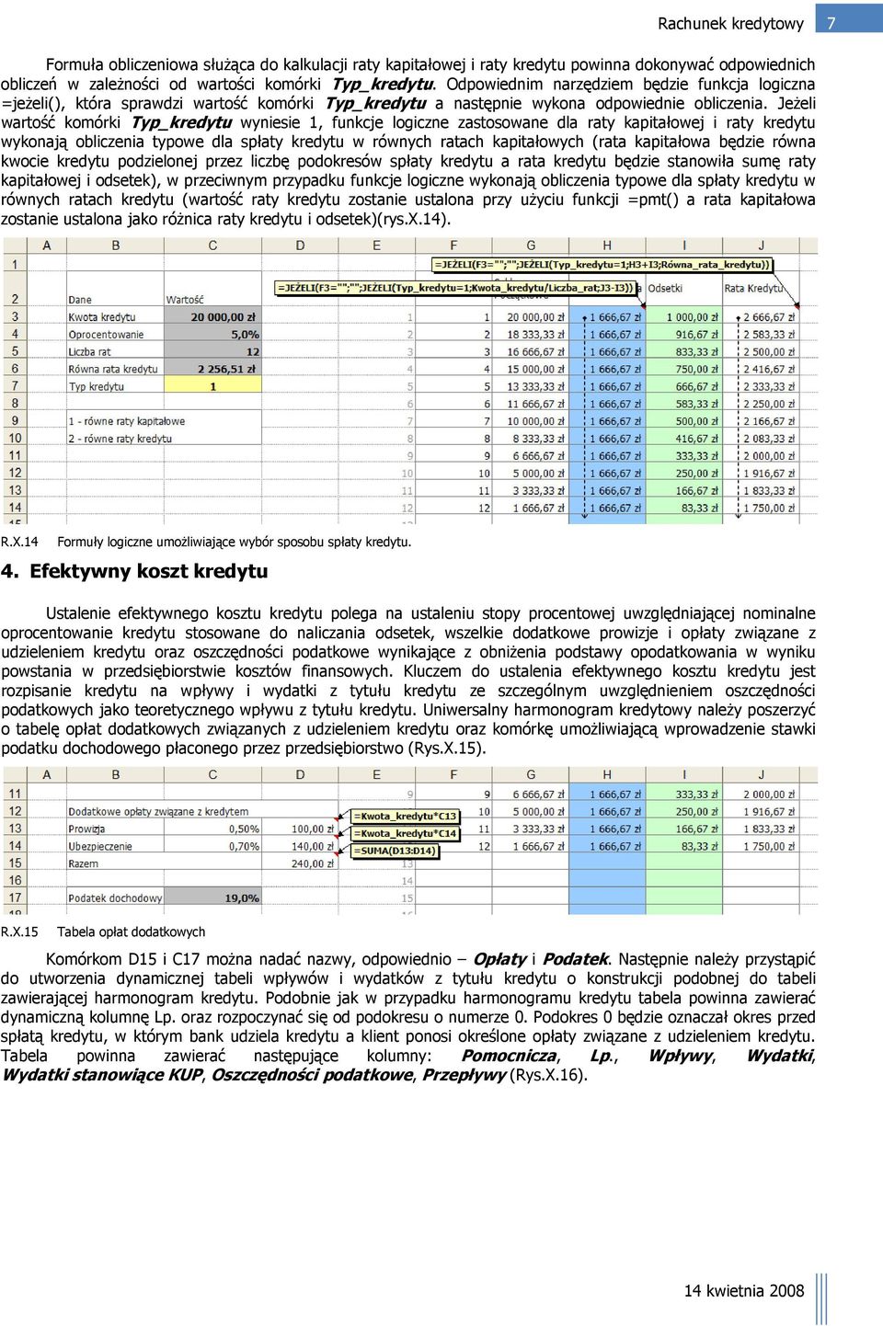
Task: Select the '5,0%' interest rate cell
Action: pos(212,335)
